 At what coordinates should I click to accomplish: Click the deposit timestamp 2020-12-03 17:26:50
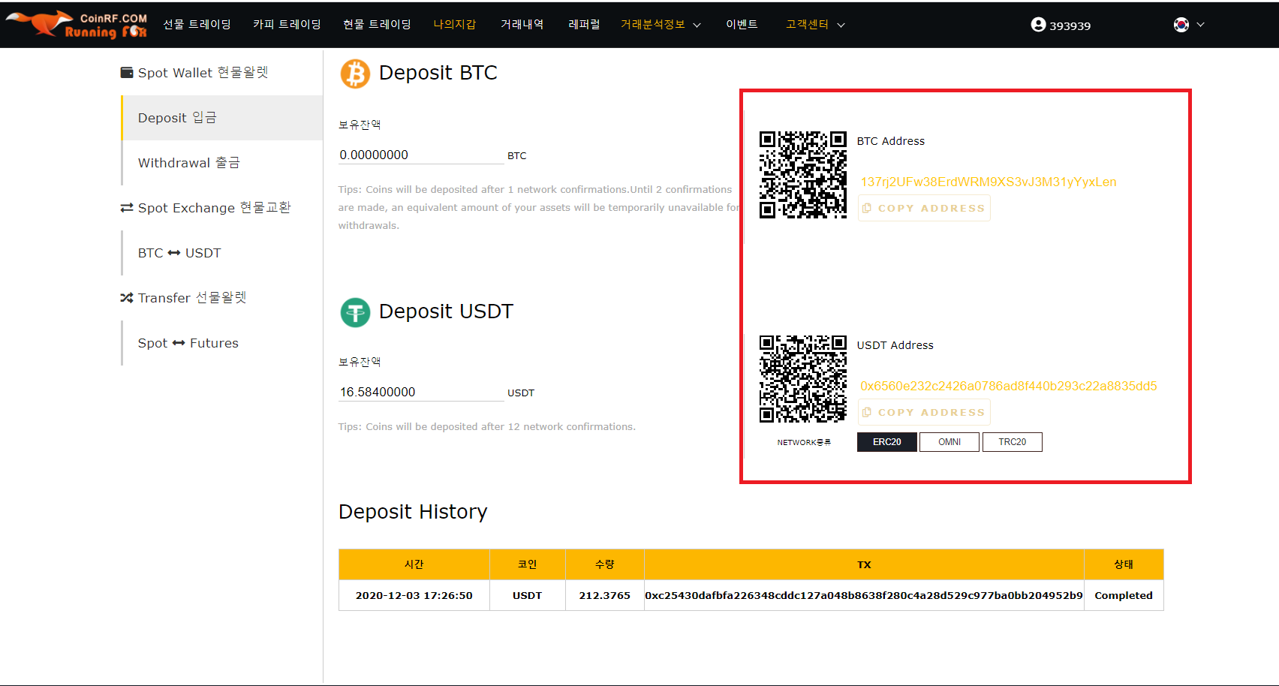point(414,596)
